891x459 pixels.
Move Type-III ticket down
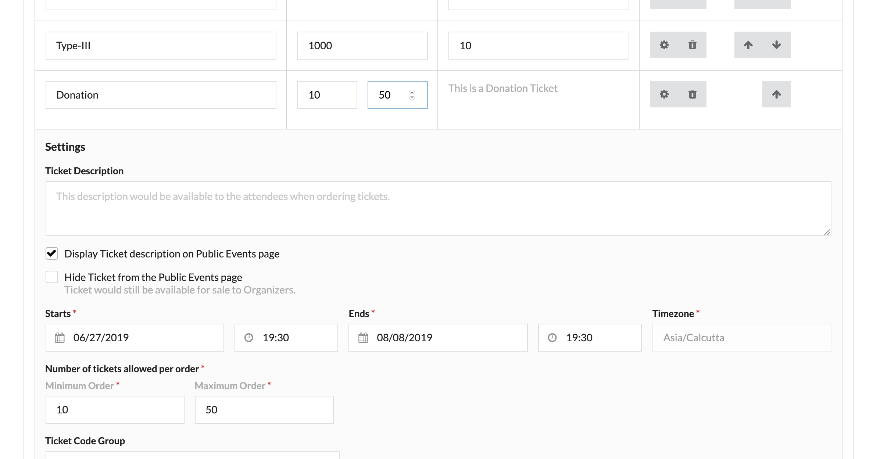click(776, 45)
